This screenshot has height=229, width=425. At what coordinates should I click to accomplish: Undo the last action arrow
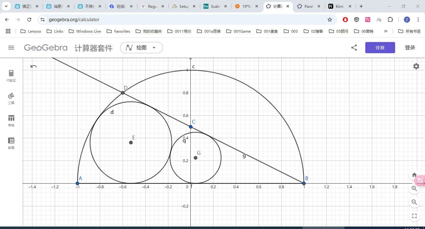pyautogui.click(x=34, y=66)
